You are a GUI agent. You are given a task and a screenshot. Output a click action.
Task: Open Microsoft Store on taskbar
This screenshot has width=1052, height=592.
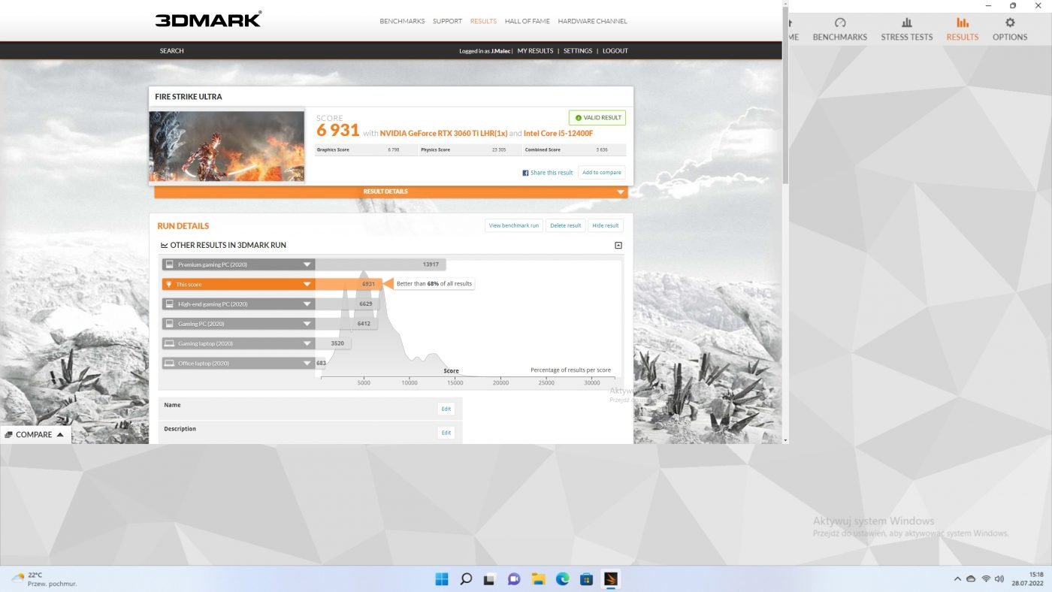tap(587, 579)
